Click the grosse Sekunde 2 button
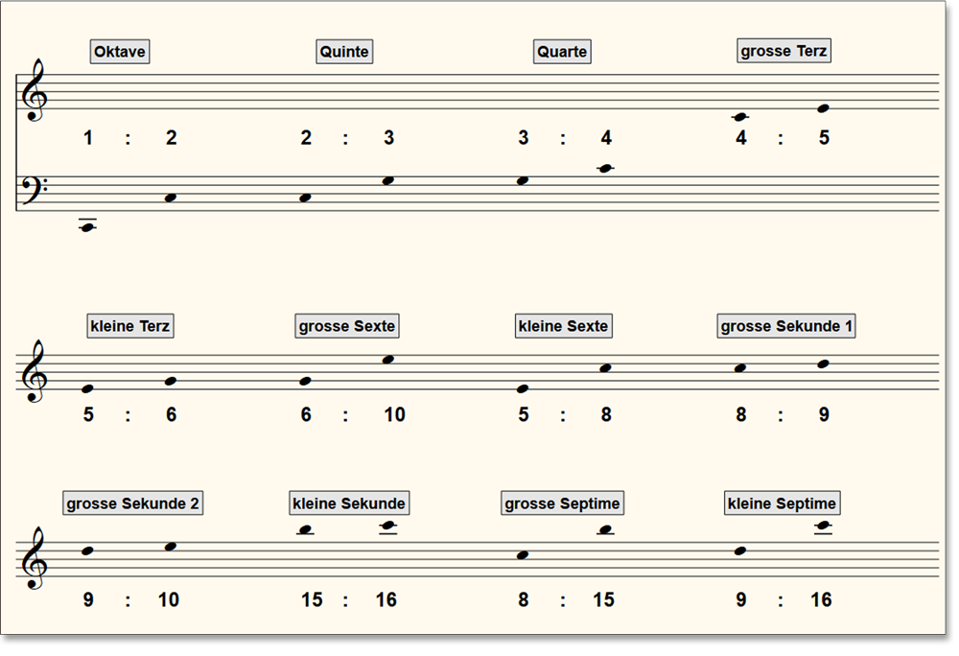Screen dimensions: 959x656 [133, 504]
